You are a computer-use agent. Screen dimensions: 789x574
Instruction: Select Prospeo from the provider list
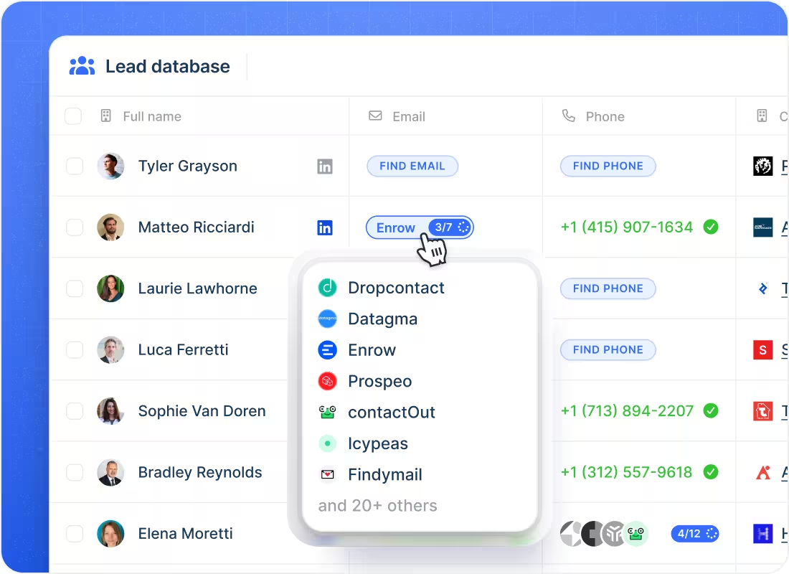pos(380,381)
